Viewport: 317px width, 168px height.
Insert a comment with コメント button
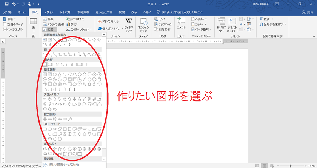[x=181, y=23]
